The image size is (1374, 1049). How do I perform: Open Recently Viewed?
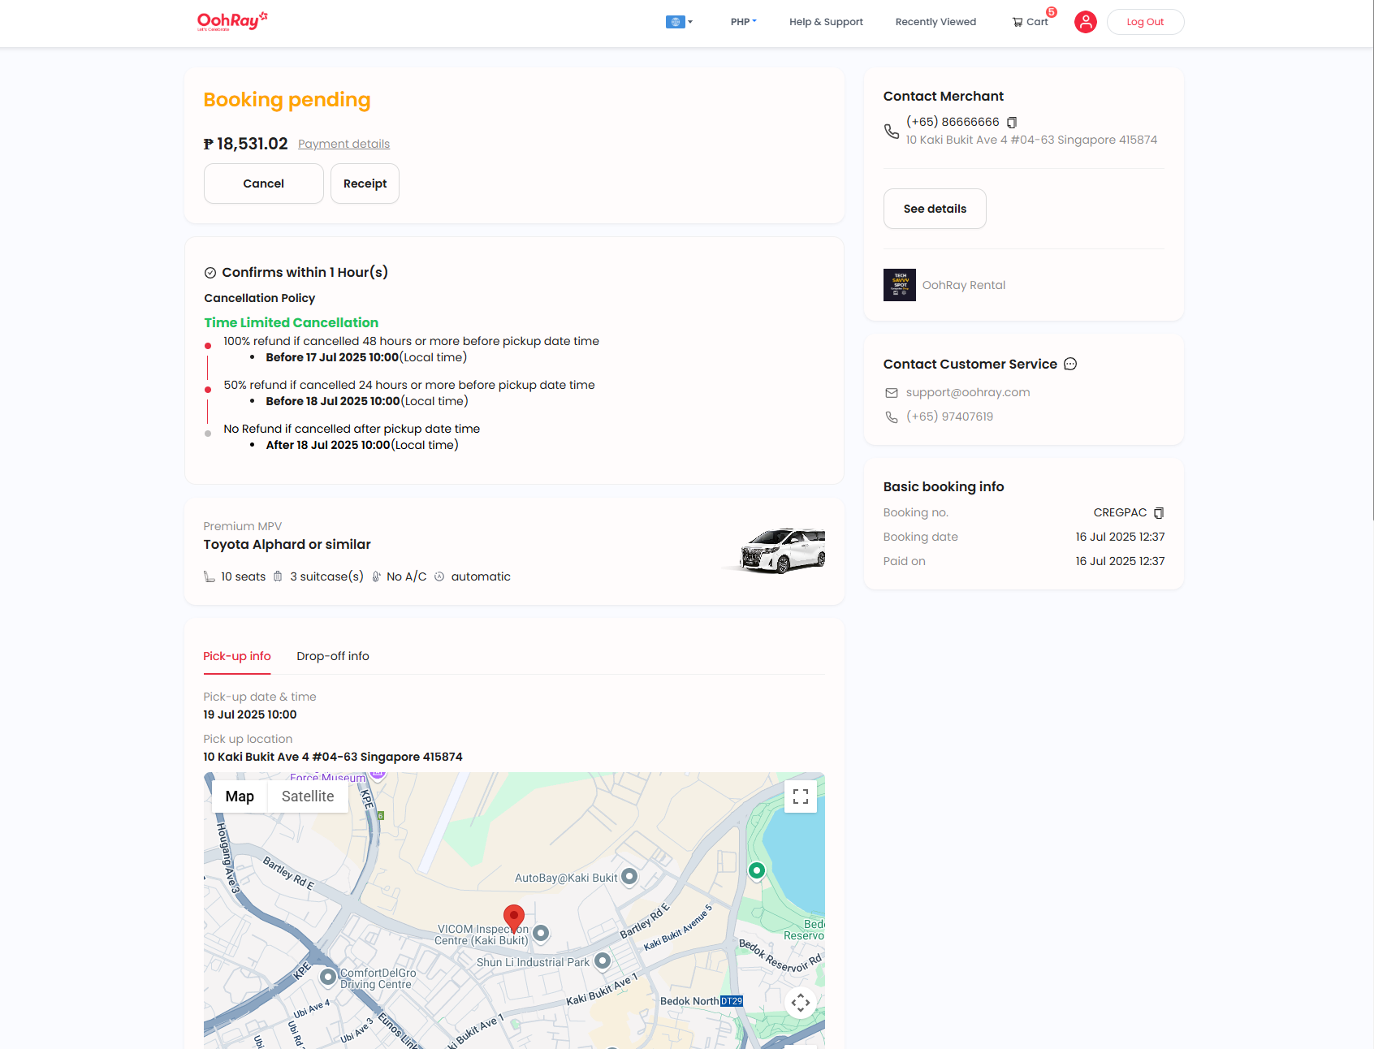click(x=935, y=22)
